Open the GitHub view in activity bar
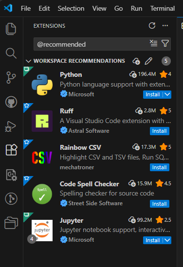Viewport: 183px width, 267px height. point(11,102)
